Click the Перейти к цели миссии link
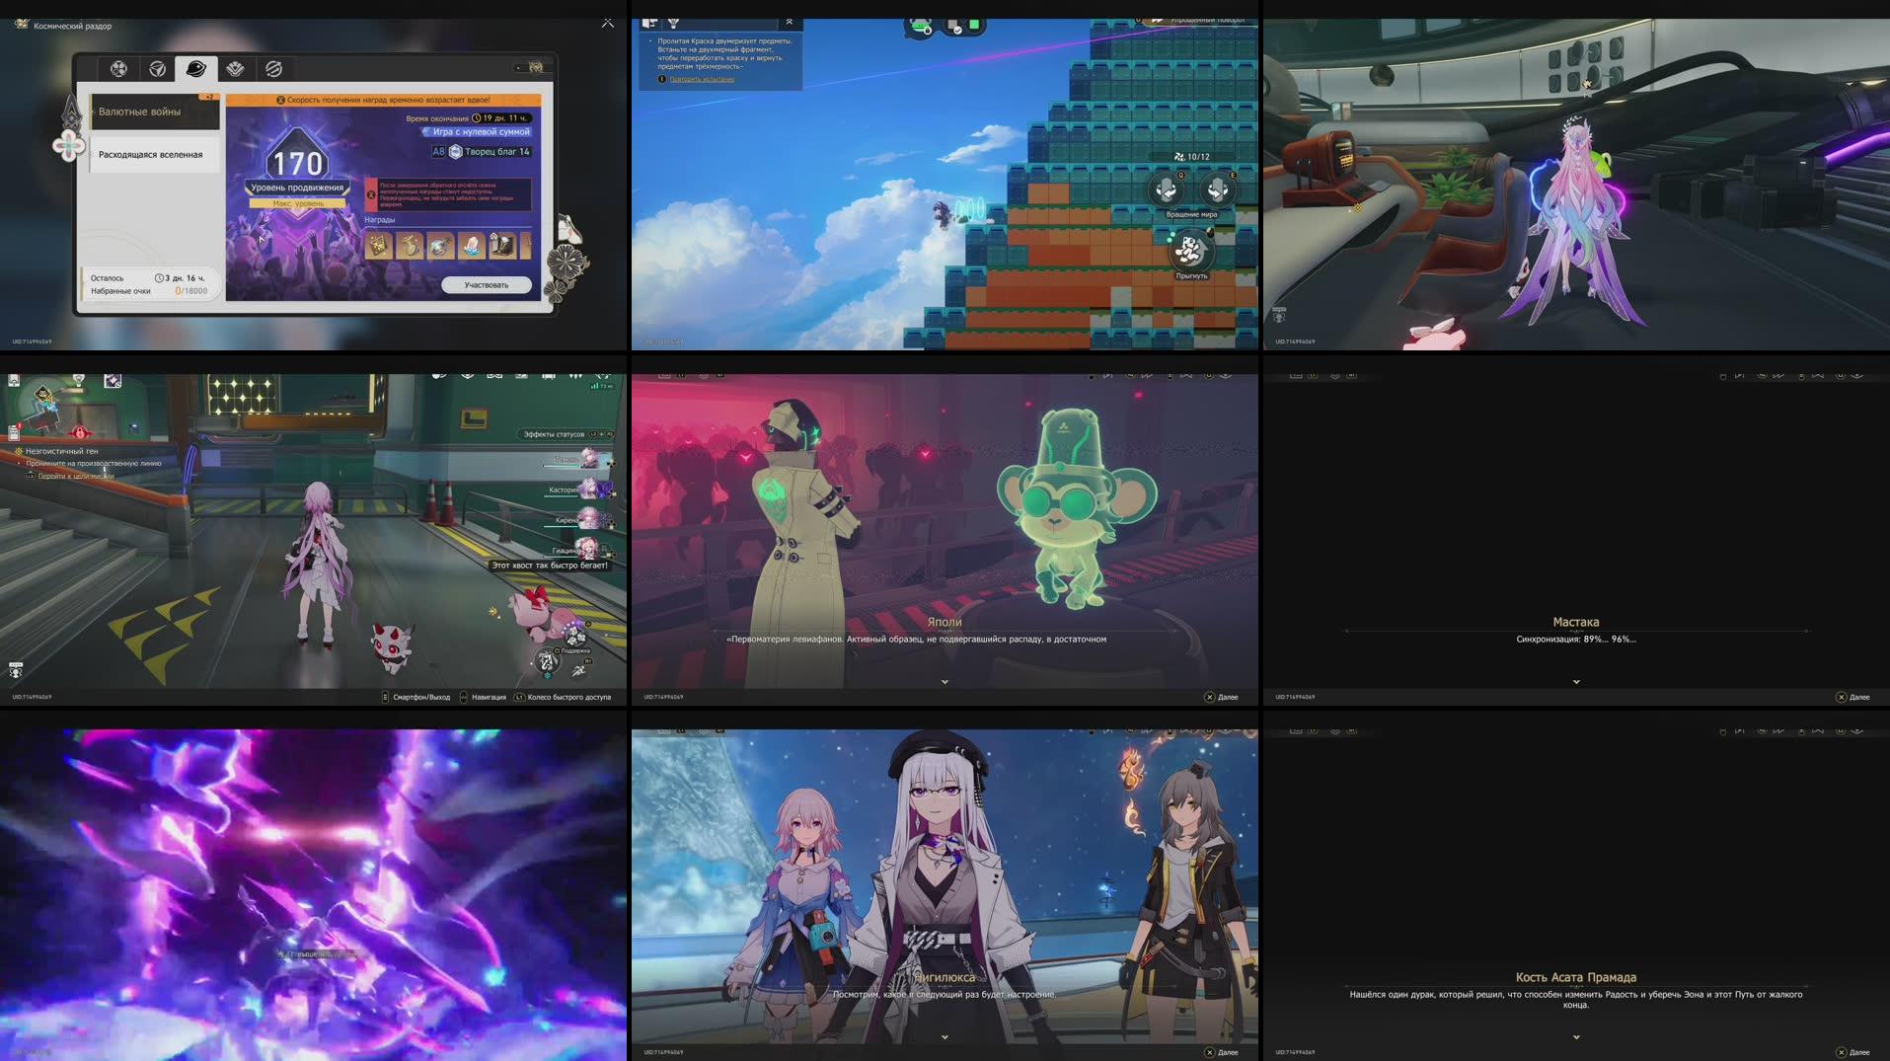 pyautogui.click(x=76, y=476)
